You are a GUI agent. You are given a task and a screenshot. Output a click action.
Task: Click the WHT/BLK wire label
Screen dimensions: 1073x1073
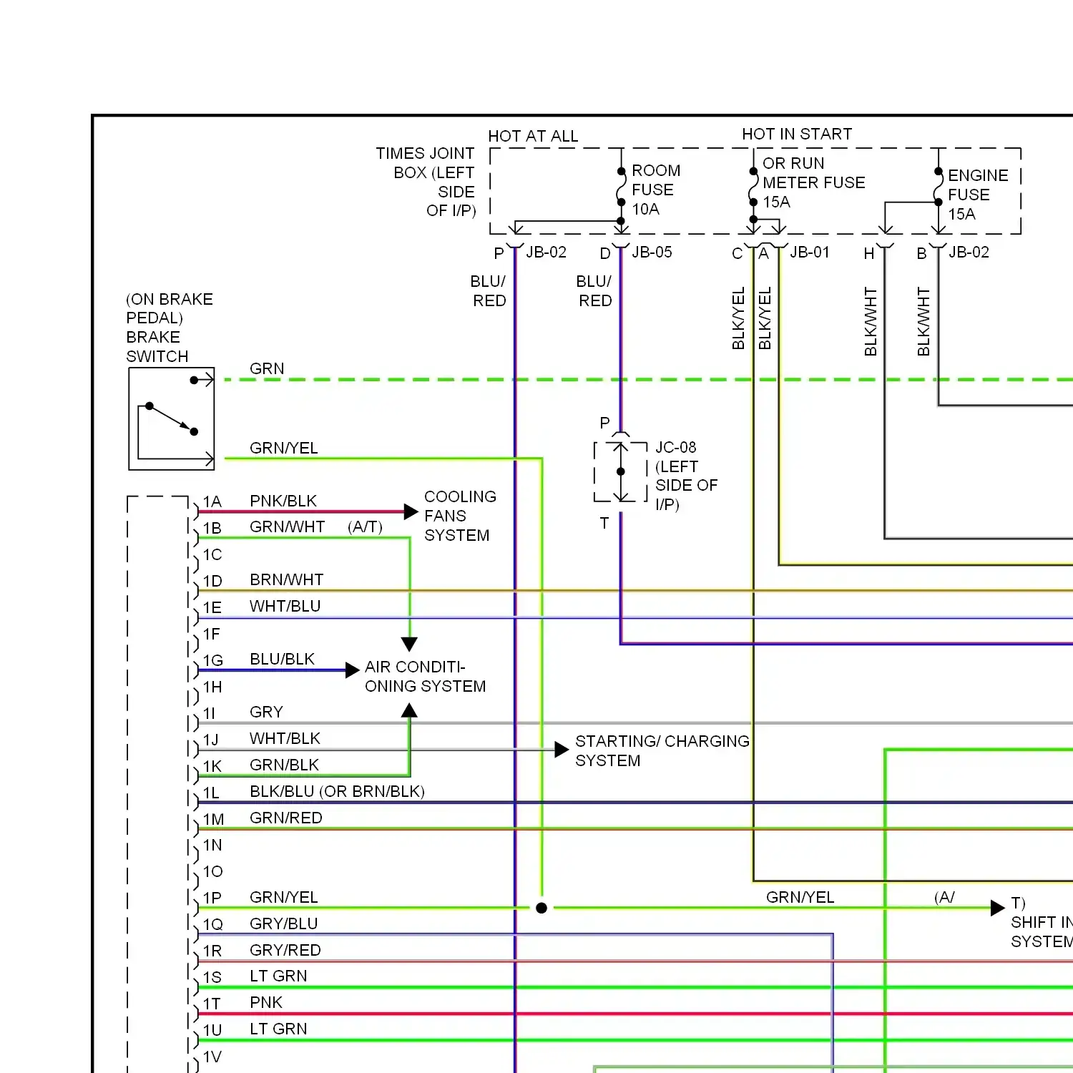[x=285, y=738]
